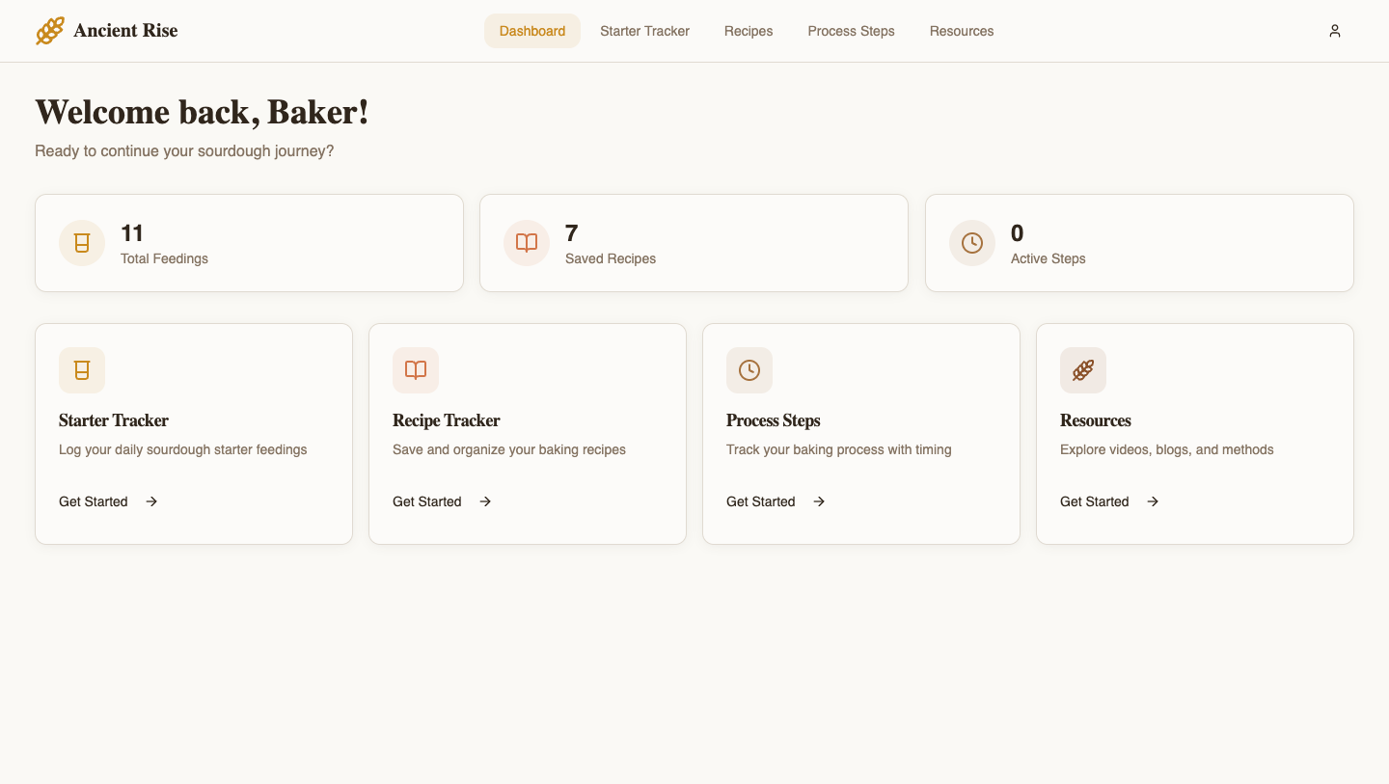Select the Starter Tracker card jar icon
Image resolution: width=1389 pixels, height=784 pixels.
coord(82,370)
